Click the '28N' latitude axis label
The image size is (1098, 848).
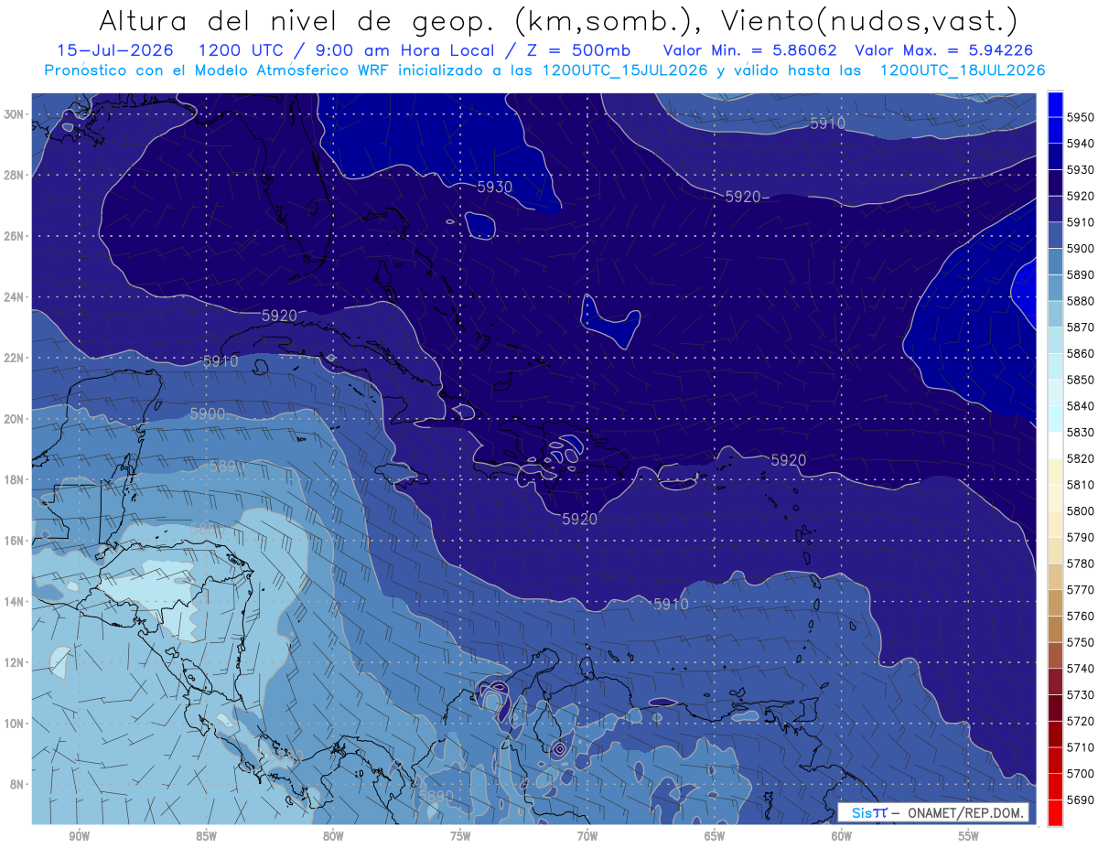[x=14, y=175]
